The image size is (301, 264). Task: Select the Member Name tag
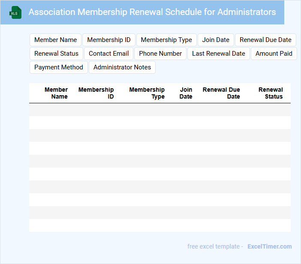tap(55, 40)
